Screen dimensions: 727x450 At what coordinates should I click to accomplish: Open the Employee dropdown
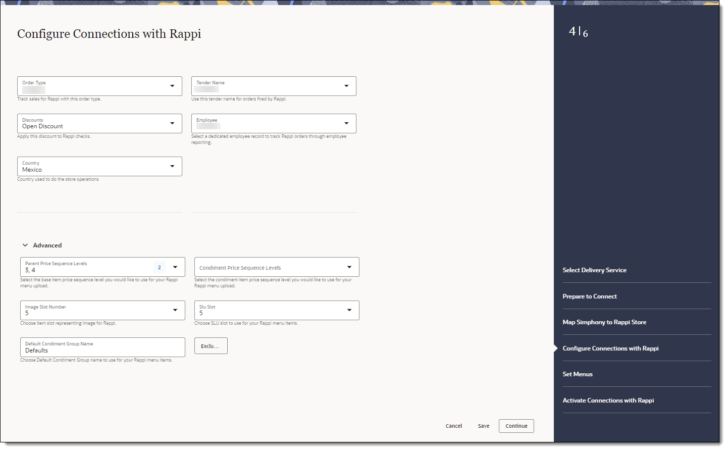tap(274, 123)
